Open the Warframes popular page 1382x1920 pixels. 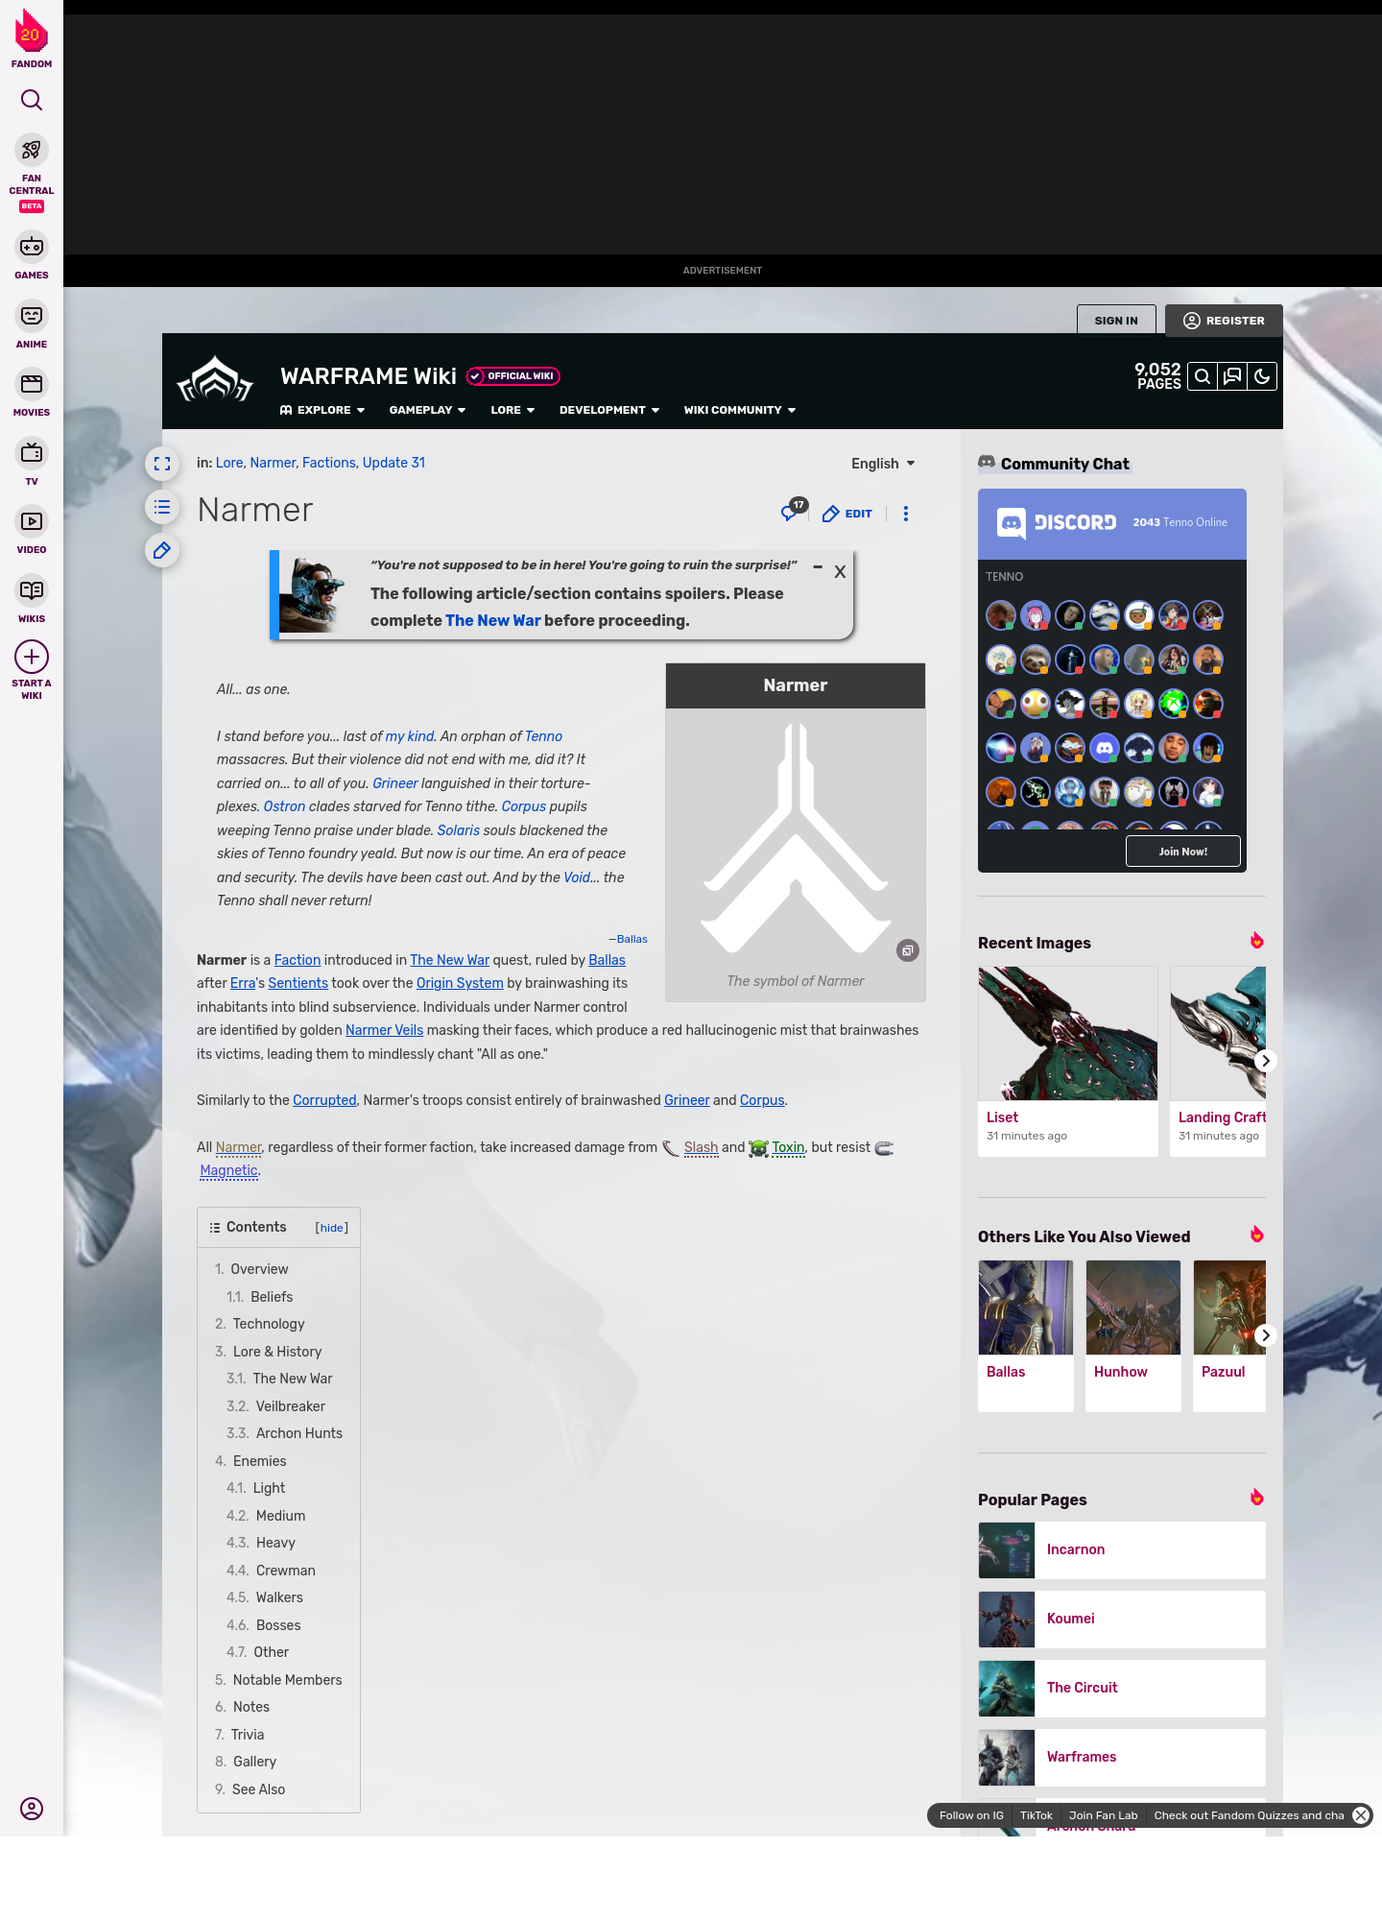pyautogui.click(x=1122, y=1758)
